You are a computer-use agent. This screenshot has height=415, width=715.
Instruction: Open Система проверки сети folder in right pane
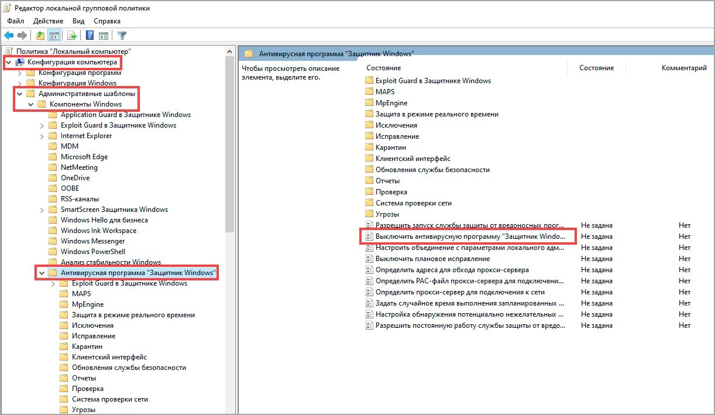414,203
